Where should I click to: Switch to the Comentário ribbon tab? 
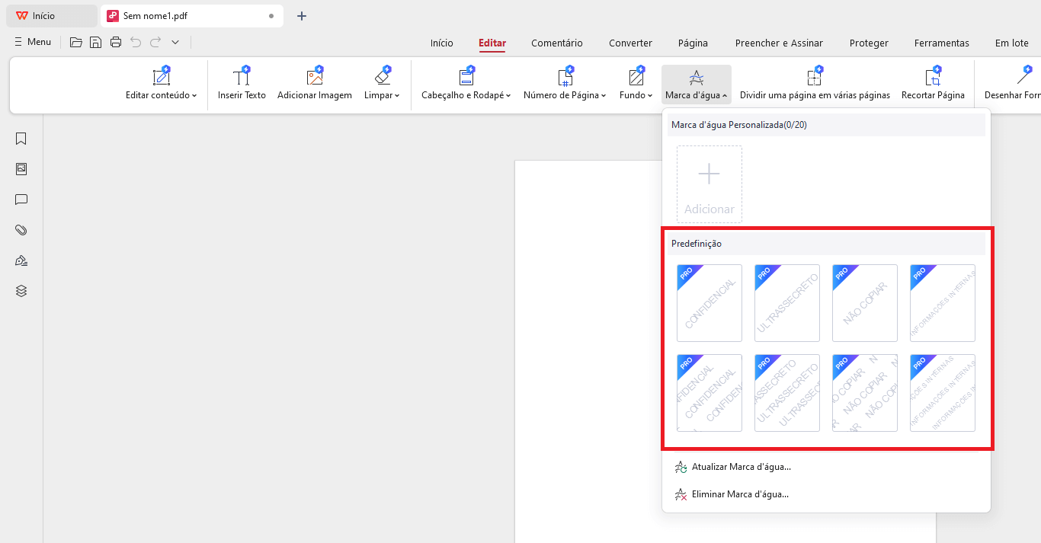click(557, 43)
